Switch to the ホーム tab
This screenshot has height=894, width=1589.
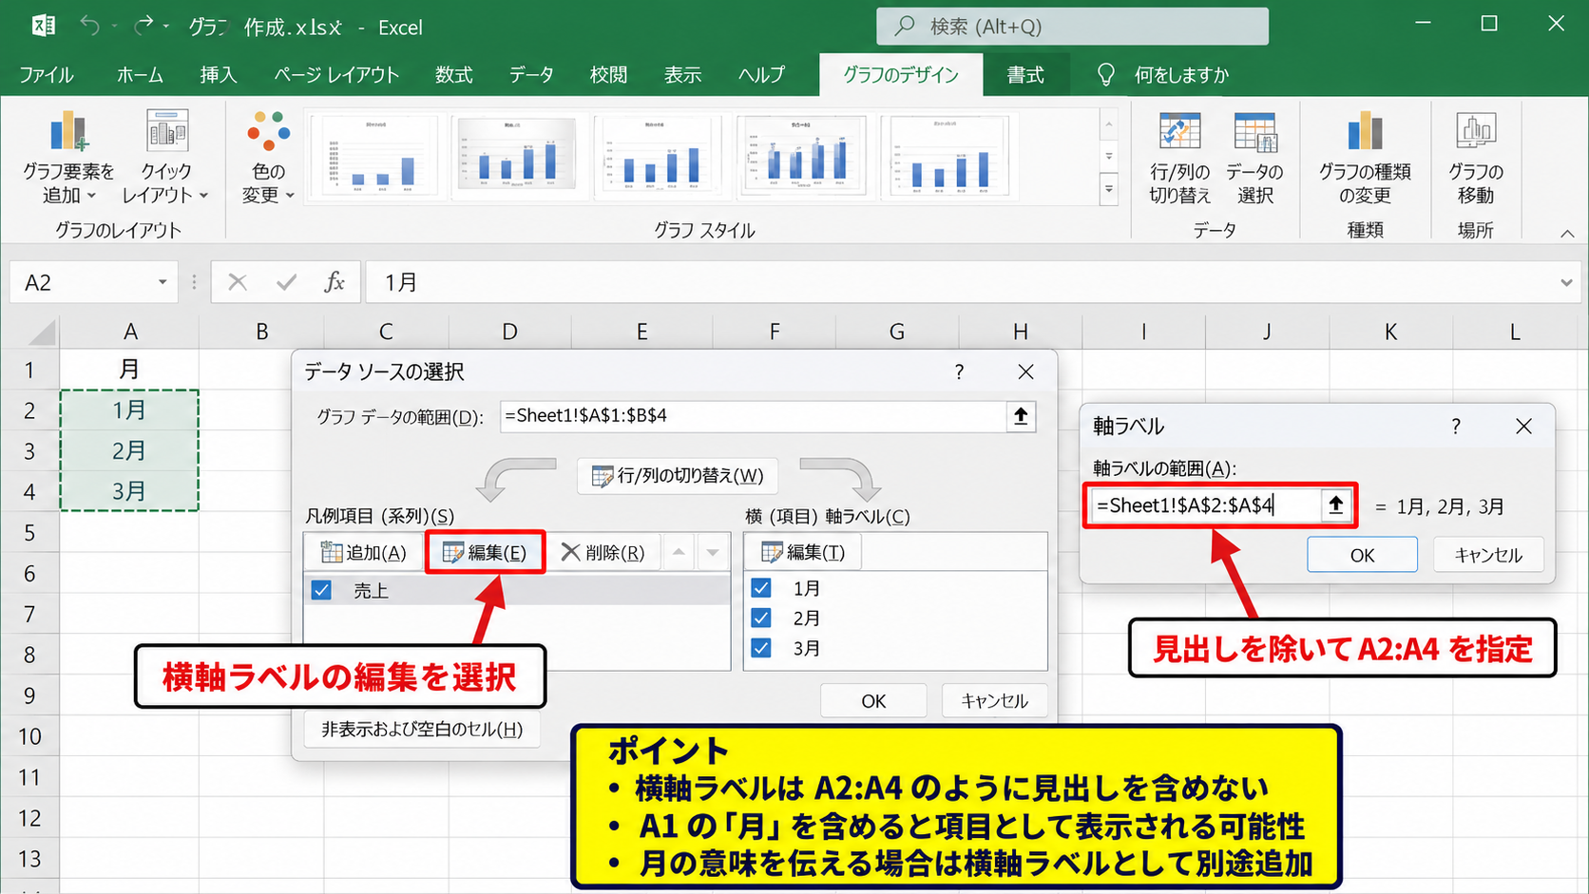[x=140, y=75]
